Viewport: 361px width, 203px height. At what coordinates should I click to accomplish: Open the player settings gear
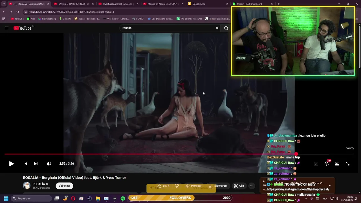(x=327, y=164)
